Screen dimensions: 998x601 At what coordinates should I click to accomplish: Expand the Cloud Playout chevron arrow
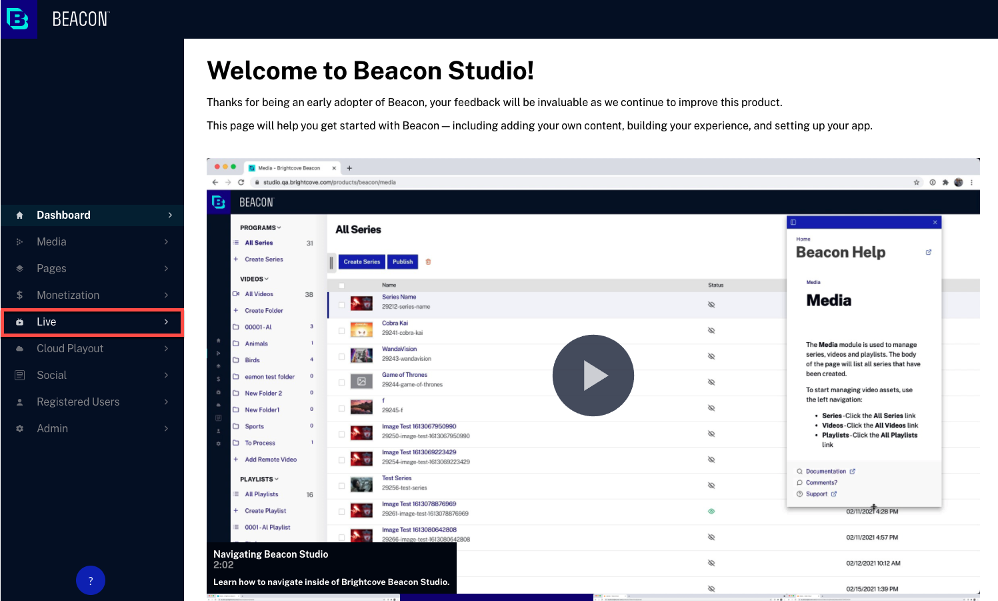coord(166,348)
